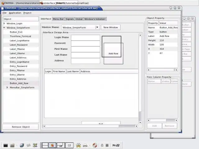
Task: Click the Last Name column header
Action: (73, 71)
